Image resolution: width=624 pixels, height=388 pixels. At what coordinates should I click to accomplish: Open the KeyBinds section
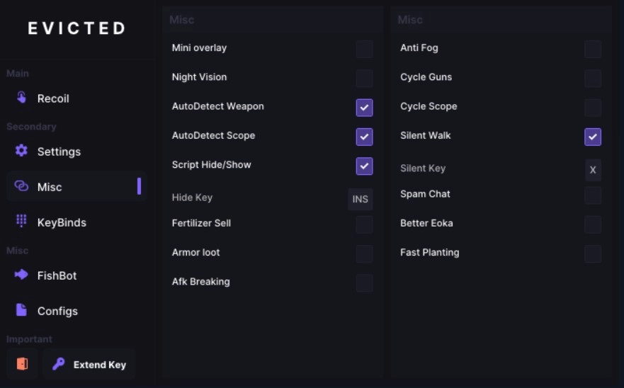[62, 222]
